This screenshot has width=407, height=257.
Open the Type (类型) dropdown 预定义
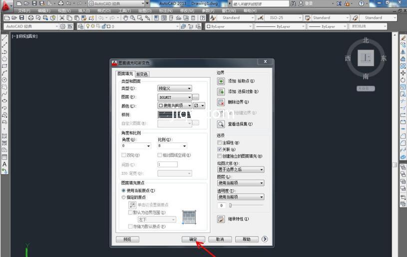pos(175,88)
